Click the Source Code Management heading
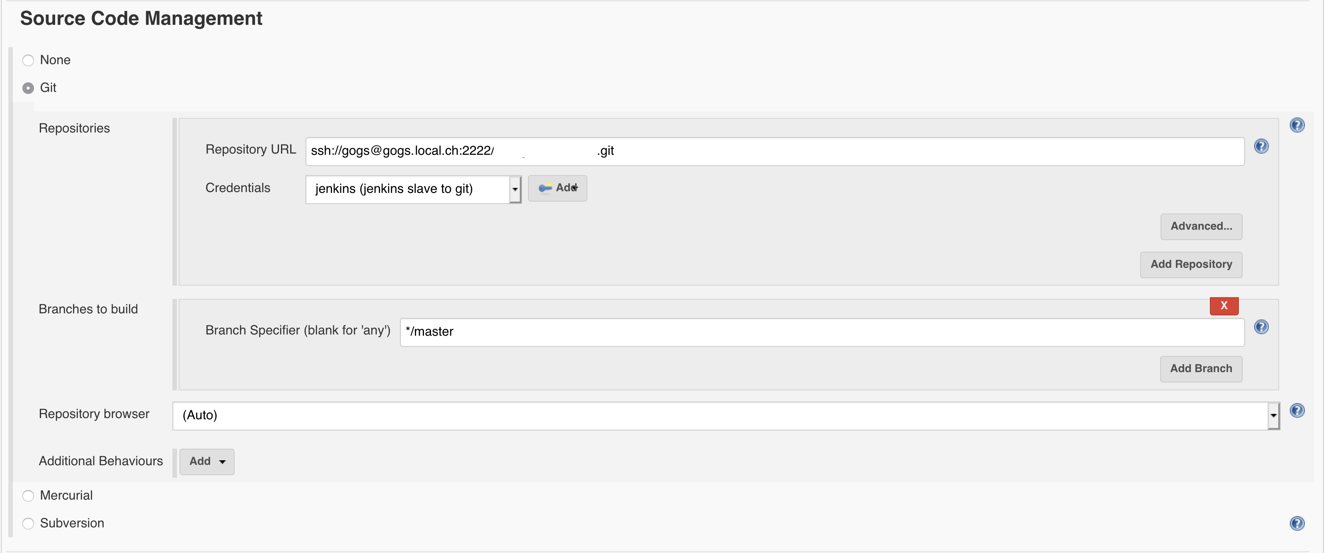Image resolution: width=1328 pixels, height=553 pixels. pos(141,19)
